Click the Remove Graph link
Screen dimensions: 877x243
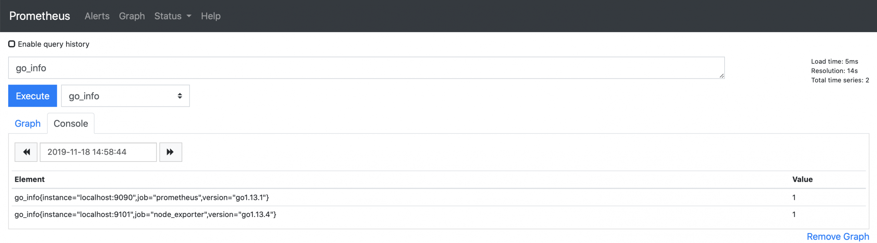[838, 236]
